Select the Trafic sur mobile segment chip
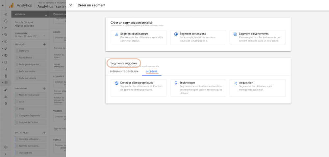 tap(31, 71)
